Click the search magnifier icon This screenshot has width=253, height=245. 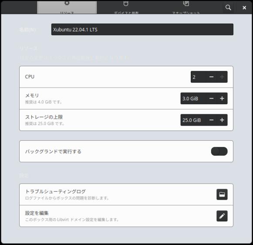[228, 7]
